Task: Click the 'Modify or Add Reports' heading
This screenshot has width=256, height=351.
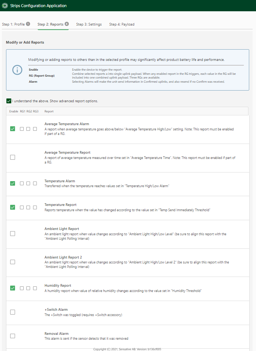Action: [x=25, y=42]
